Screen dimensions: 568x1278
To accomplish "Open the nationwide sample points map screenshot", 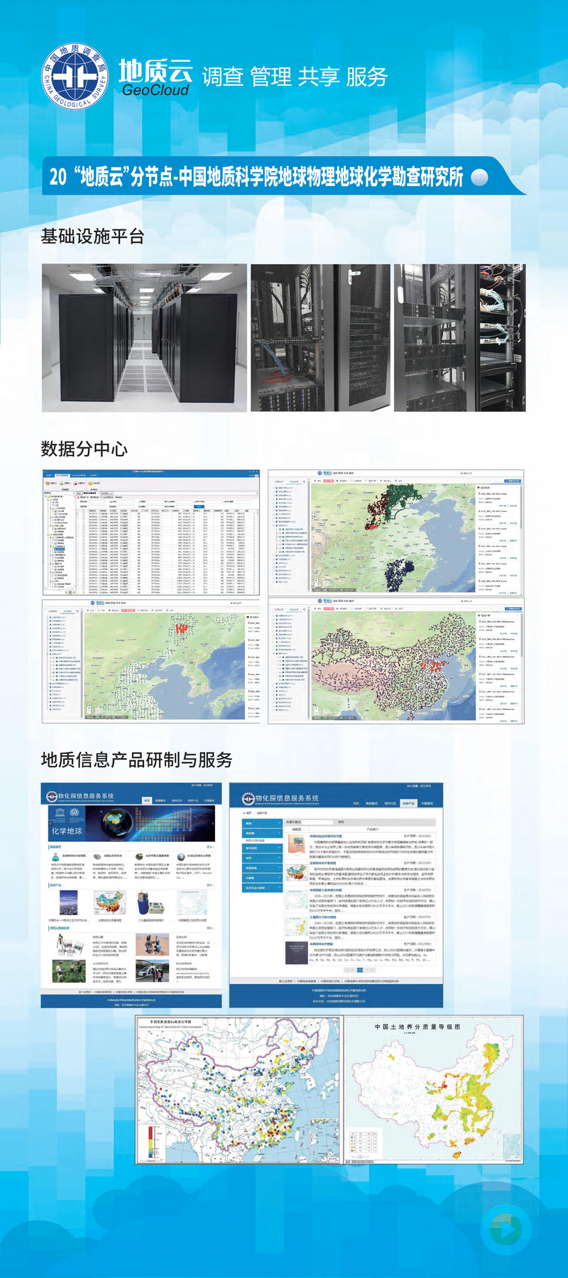I will [396, 661].
